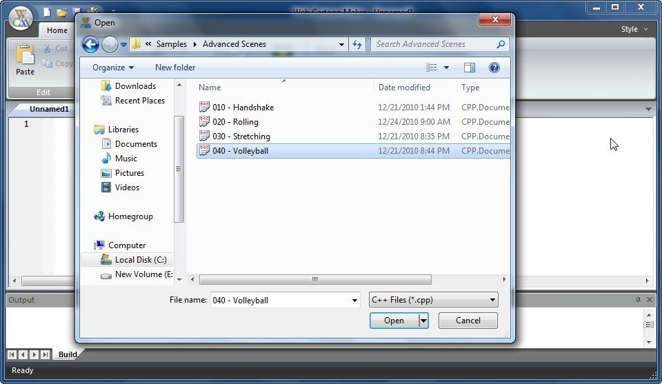
Task: Open more view options dropdown arrow
Action: pyautogui.click(x=446, y=68)
